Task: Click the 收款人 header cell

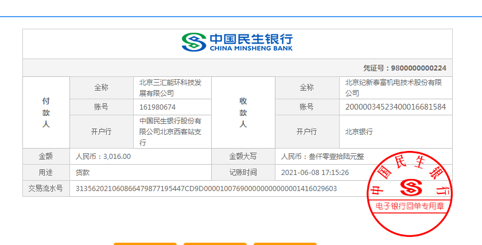Action: pyautogui.click(x=243, y=112)
